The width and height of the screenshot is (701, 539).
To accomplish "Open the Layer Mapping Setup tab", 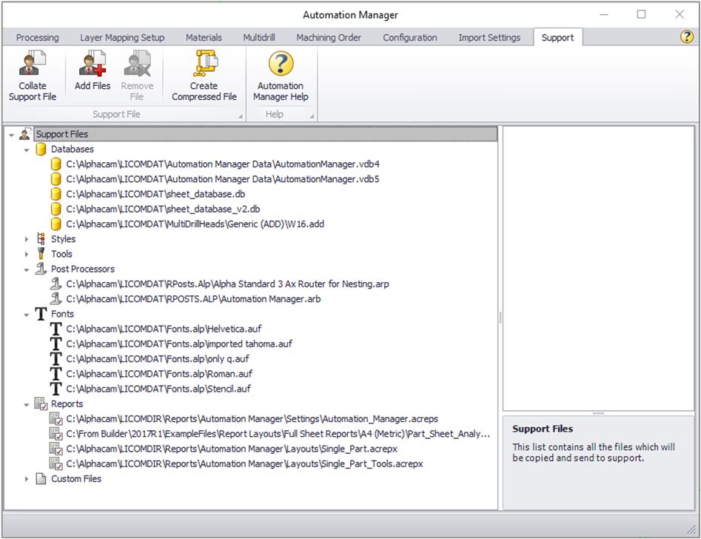I will (x=122, y=38).
